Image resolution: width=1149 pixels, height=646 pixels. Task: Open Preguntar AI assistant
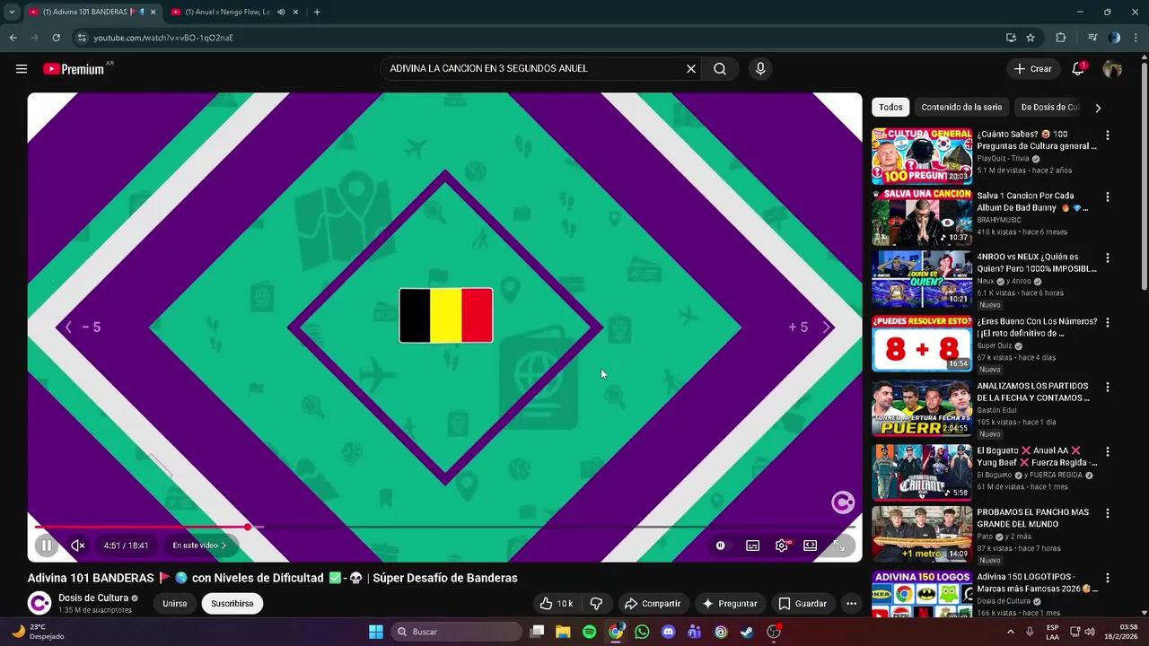730,604
